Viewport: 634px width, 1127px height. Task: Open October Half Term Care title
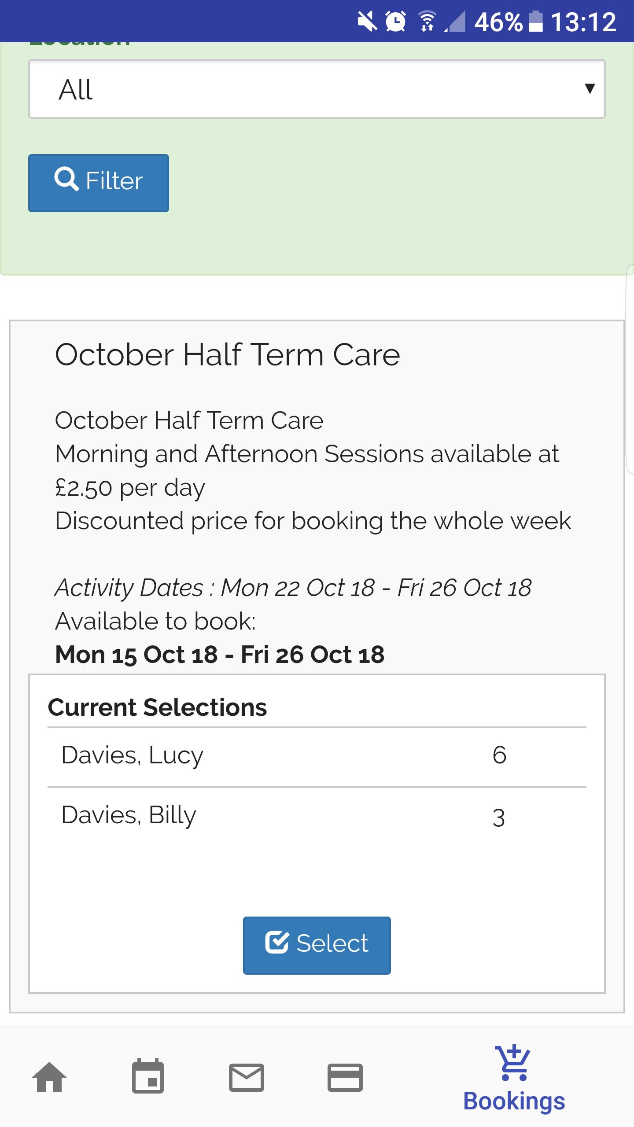[x=227, y=355]
